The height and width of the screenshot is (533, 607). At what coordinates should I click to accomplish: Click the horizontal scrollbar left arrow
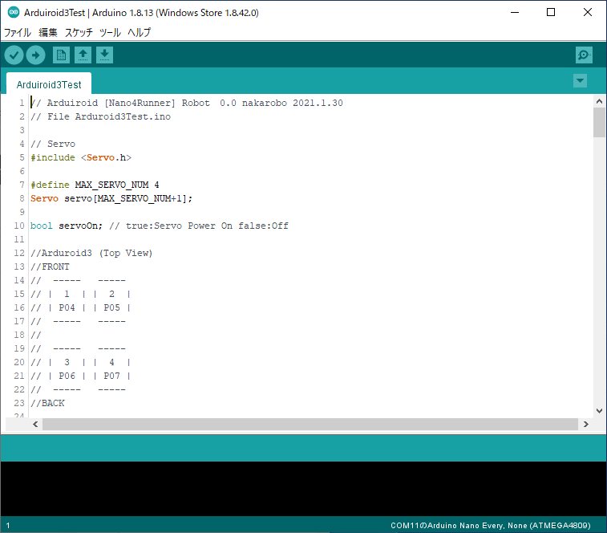[x=35, y=424]
